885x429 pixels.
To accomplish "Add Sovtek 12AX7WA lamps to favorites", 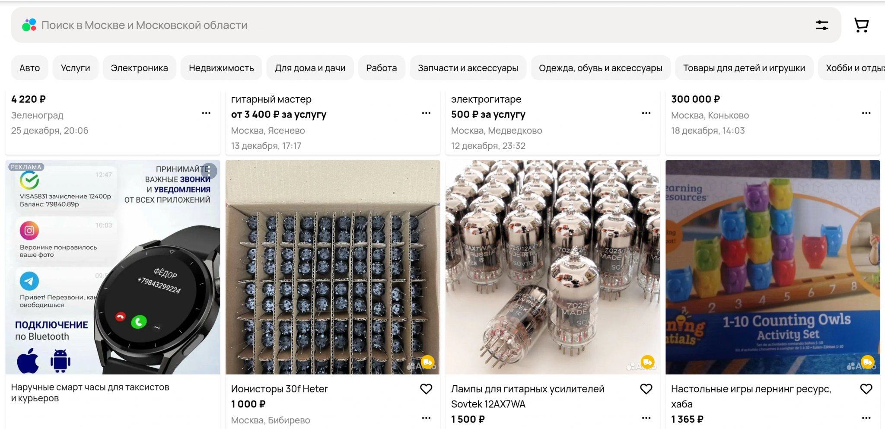I will pos(646,389).
